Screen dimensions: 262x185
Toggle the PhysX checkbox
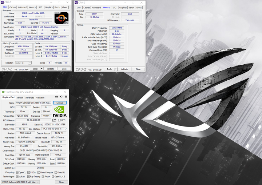43,177
